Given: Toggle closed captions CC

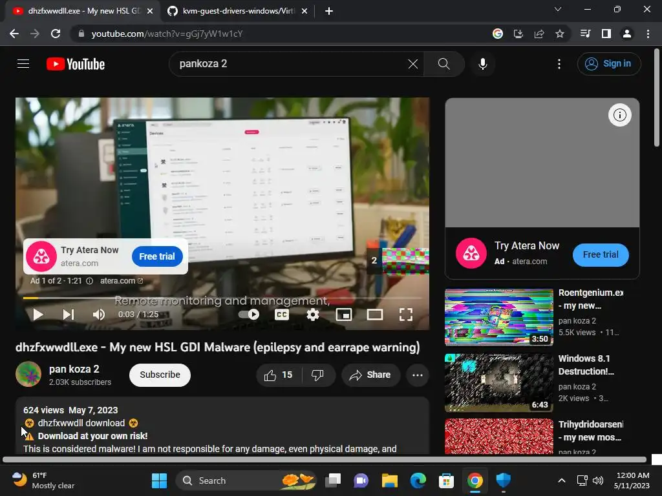Looking at the screenshot, I should point(282,315).
